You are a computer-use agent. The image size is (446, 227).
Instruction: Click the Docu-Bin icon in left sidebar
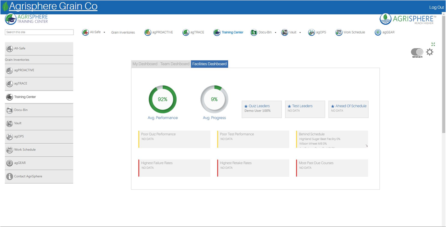[10, 110]
